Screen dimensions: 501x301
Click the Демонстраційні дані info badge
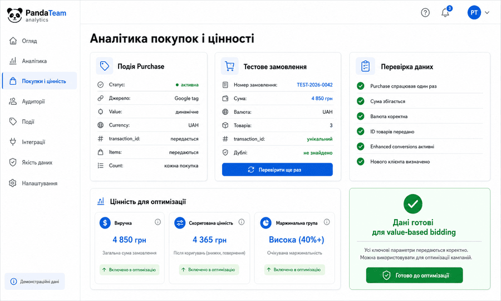(x=35, y=281)
